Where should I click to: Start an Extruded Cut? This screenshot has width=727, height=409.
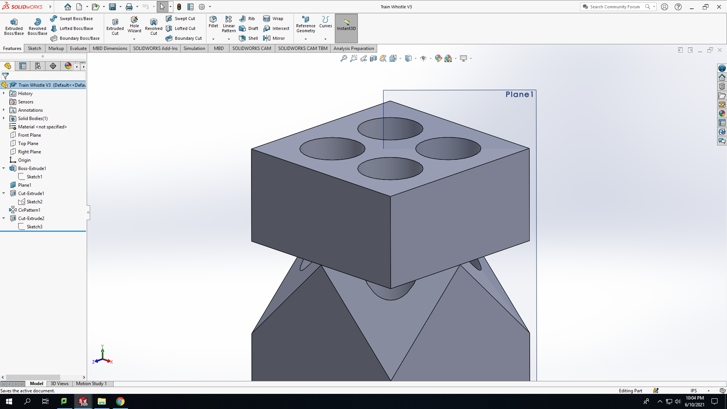[115, 27]
